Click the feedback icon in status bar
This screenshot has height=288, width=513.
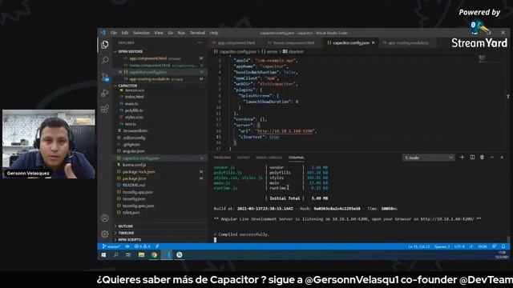click(494, 246)
